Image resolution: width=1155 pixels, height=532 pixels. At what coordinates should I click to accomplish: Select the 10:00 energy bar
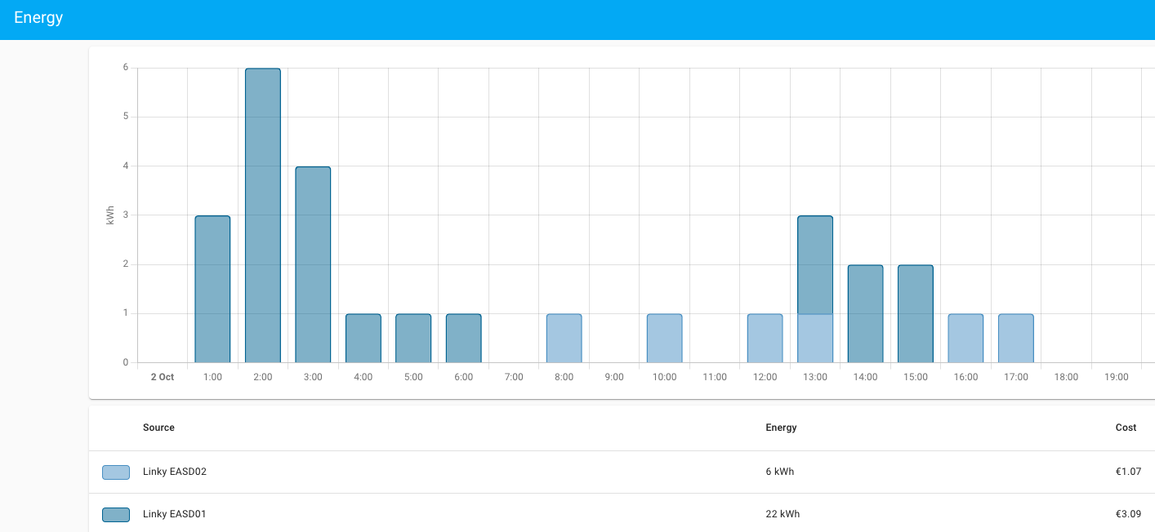(x=664, y=337)
